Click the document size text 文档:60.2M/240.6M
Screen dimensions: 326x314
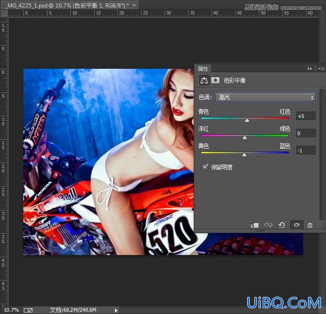[x=73, y=310]
